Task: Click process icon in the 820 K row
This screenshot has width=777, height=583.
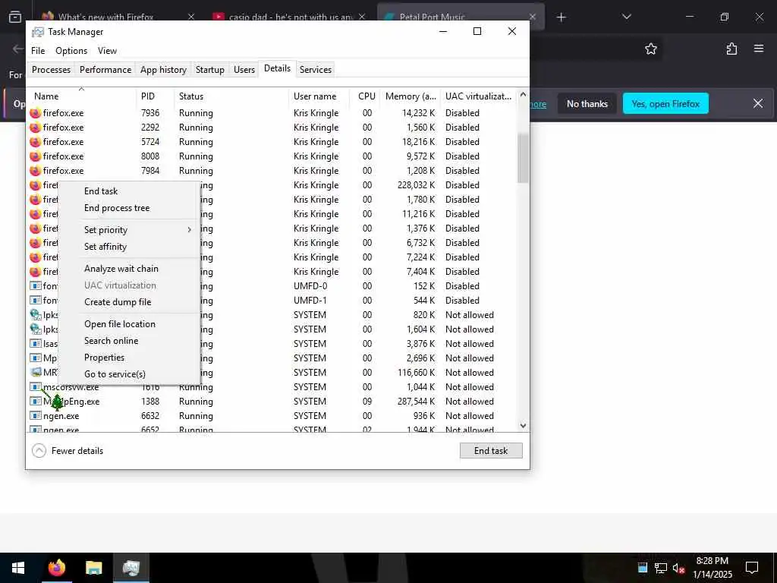Action: [x=35, y=315]
